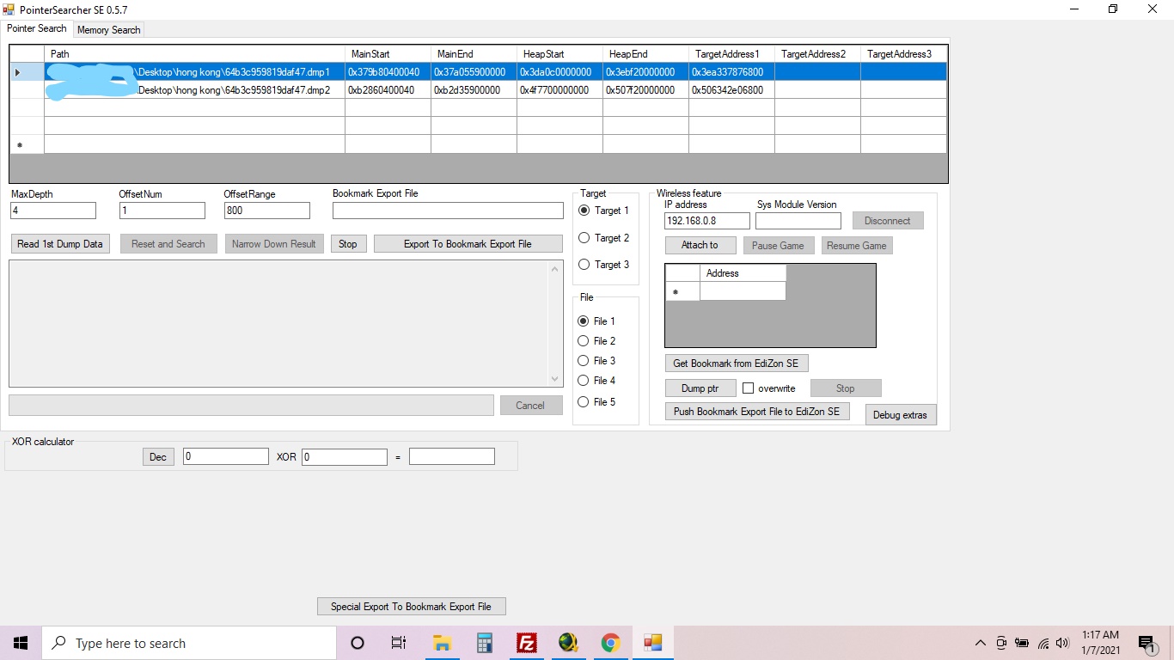Click the Attach to button
Screen dimensions: 1174x660
coord(700,245)
